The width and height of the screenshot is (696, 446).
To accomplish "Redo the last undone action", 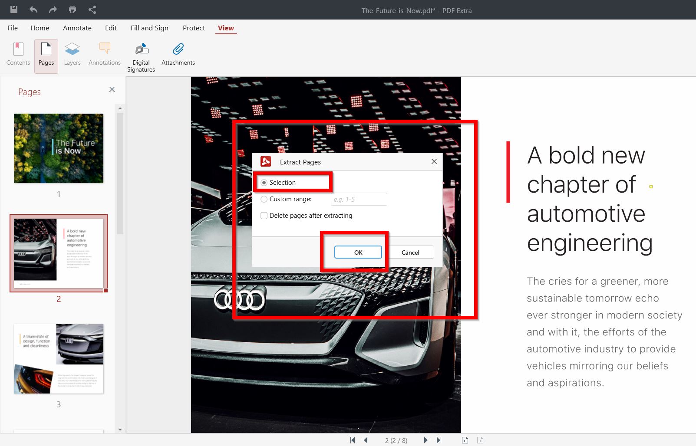I will (x=53, y=9).
